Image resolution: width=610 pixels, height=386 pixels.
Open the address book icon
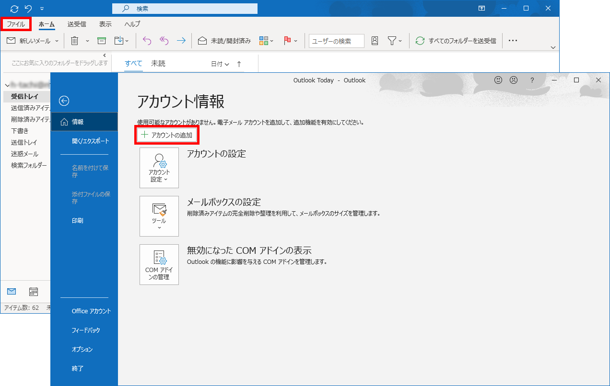pyautogui.click(x=375, y=41)
